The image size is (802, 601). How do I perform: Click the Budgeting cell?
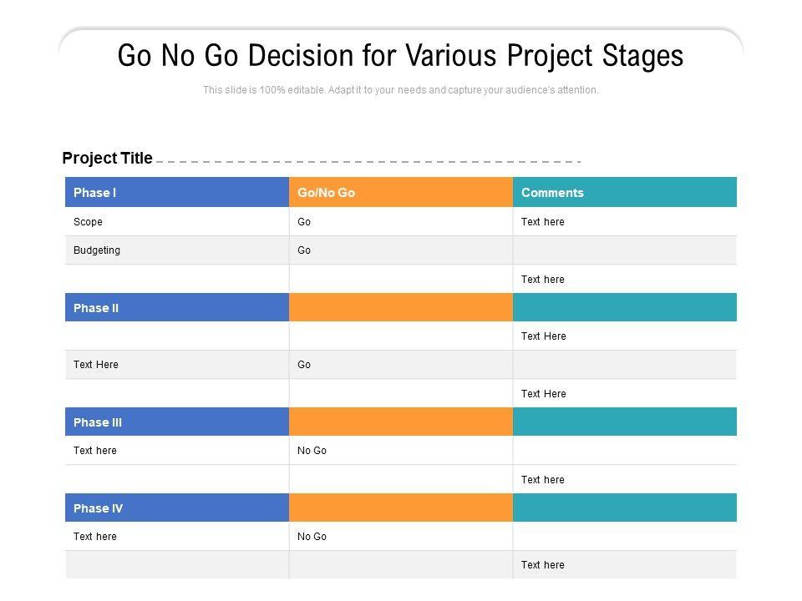click(x=97, y=250)
